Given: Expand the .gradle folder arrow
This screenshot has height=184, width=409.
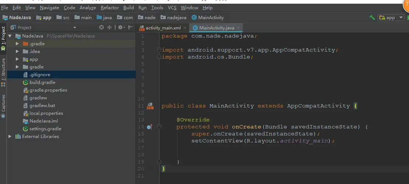Looking at the screenshot, I should click(x=17, y=44).
